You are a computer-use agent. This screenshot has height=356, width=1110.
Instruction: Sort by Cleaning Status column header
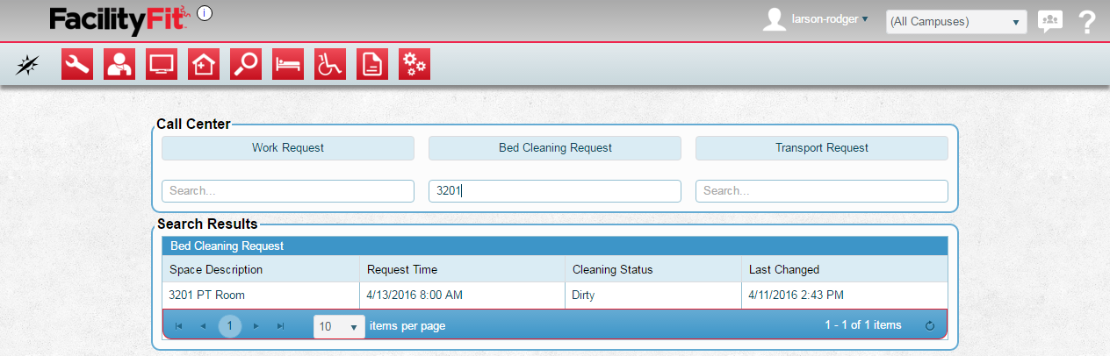point(613,269)
